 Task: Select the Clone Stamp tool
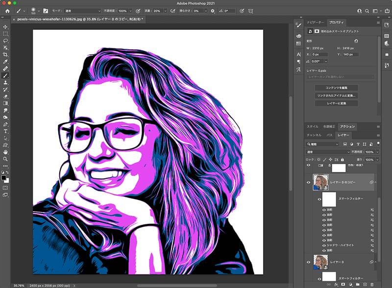click(x=5, y=82)
